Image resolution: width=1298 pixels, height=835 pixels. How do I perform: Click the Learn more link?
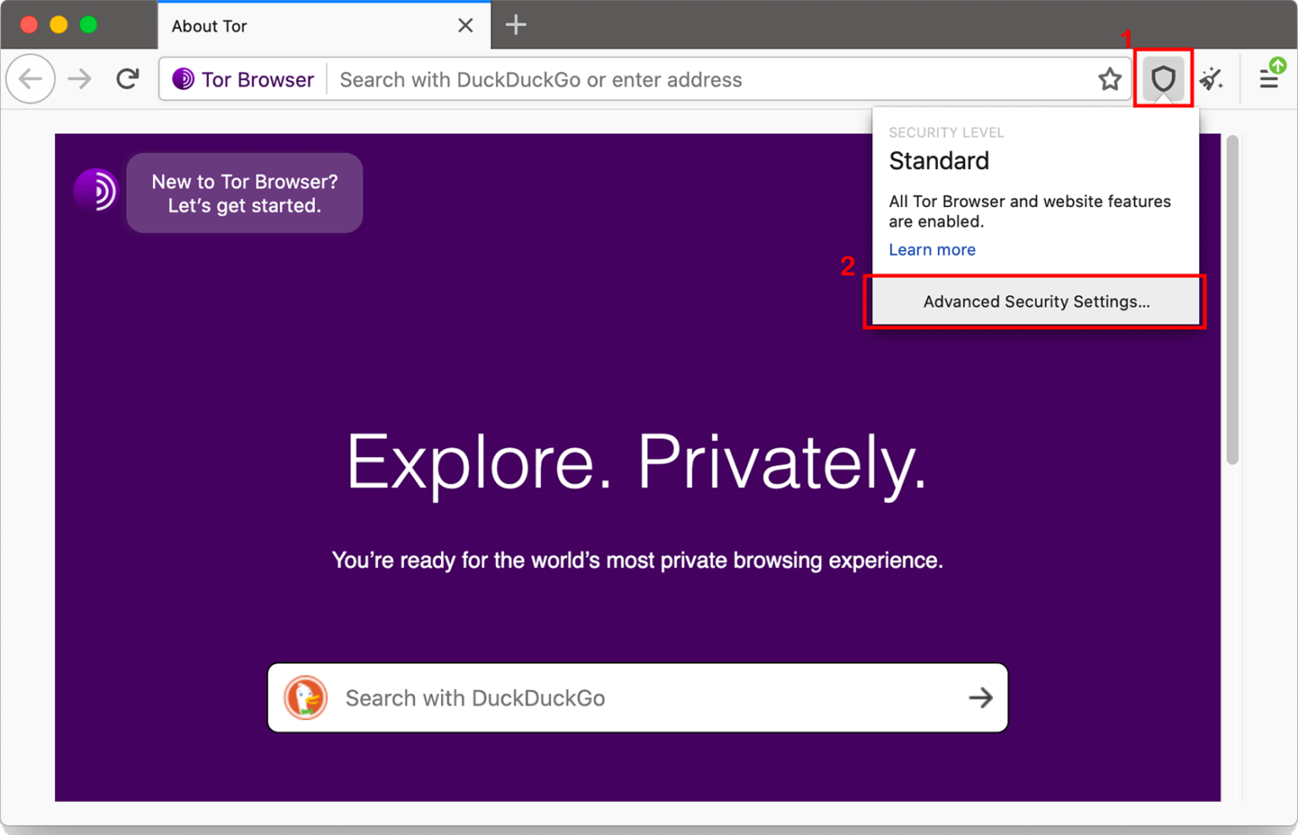point(932,249)
